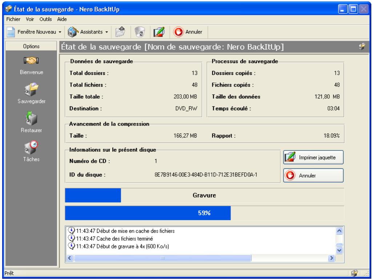Click the Numéro de CD value 1
The image size is (372, 279).
click(x=156, y=161)
